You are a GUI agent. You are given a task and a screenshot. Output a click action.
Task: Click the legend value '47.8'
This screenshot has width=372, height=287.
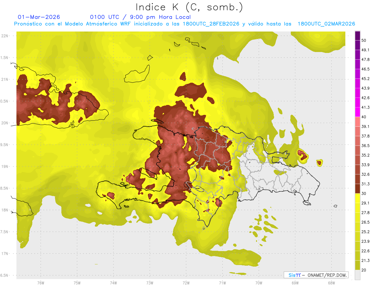(365, 59)
